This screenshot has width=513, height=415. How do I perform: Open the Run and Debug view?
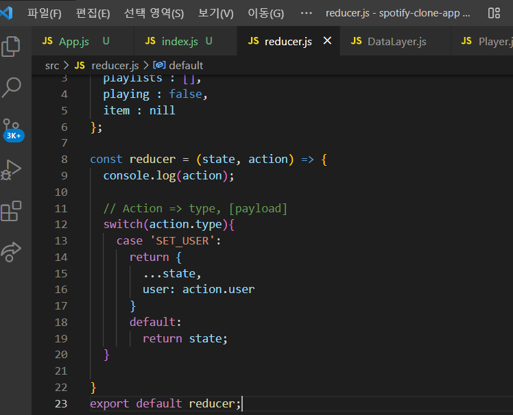(x=11, y=170)
